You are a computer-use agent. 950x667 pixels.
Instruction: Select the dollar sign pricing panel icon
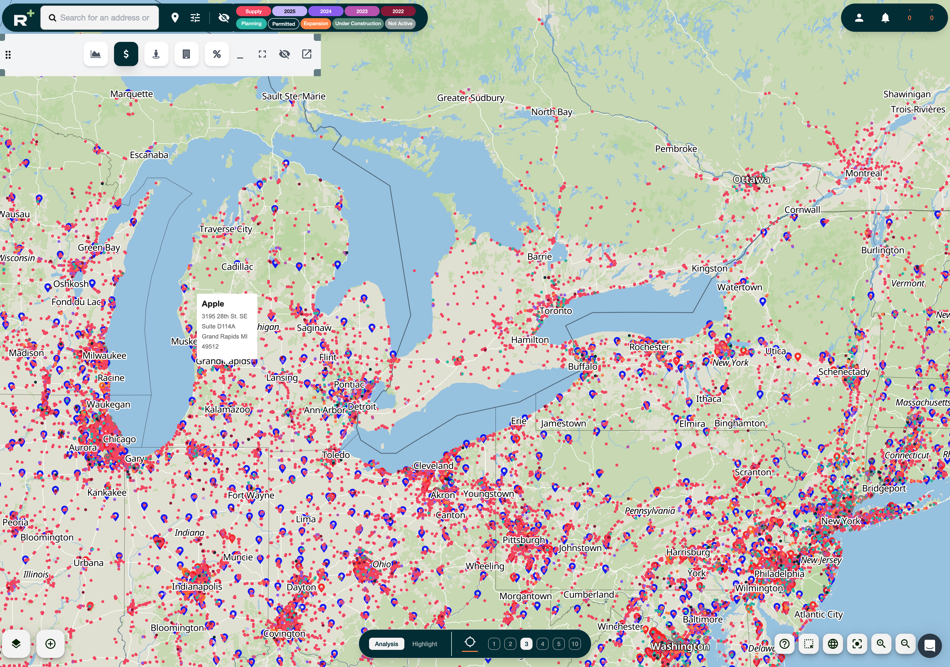(x=126, y=54)
